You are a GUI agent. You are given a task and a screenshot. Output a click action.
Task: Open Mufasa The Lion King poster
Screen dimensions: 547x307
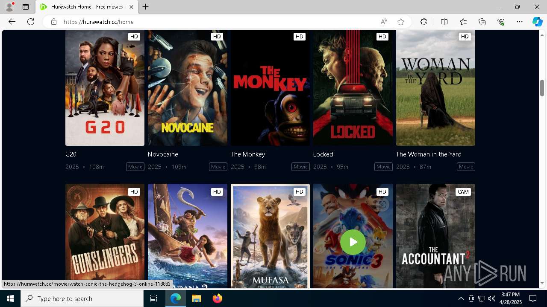click(270, 236)
